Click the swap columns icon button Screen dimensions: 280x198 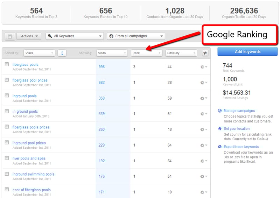[x=205, y=53]
